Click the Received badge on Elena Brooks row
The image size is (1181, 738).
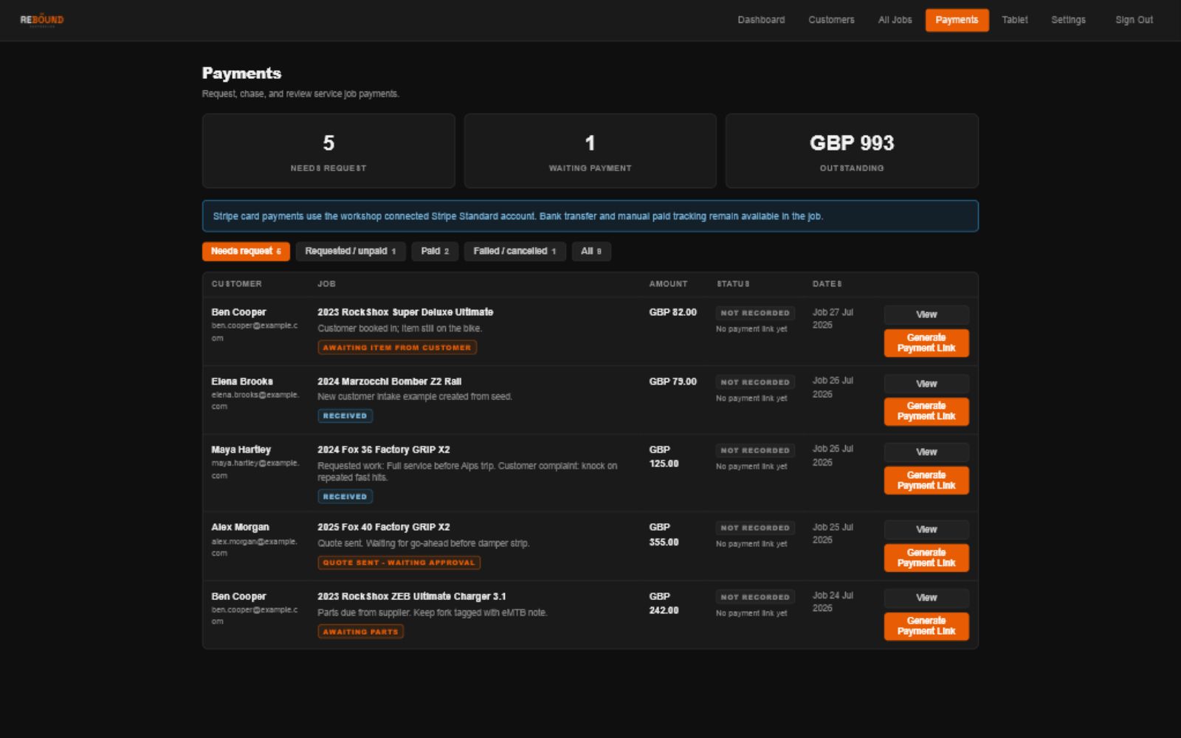345,416
